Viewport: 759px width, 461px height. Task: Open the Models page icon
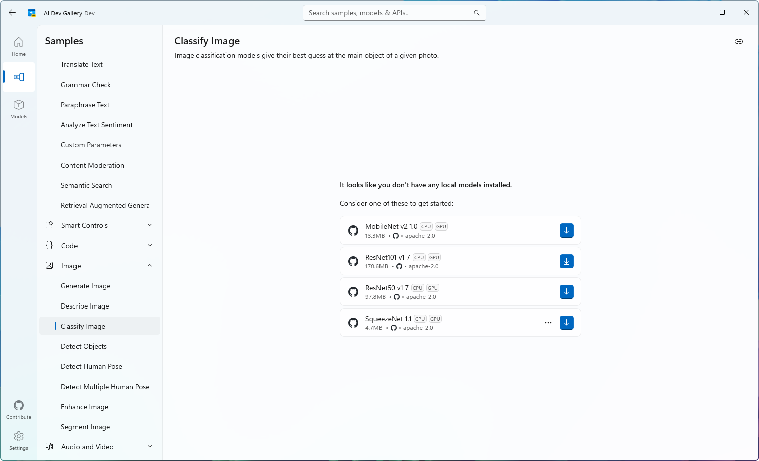[19, 109]
